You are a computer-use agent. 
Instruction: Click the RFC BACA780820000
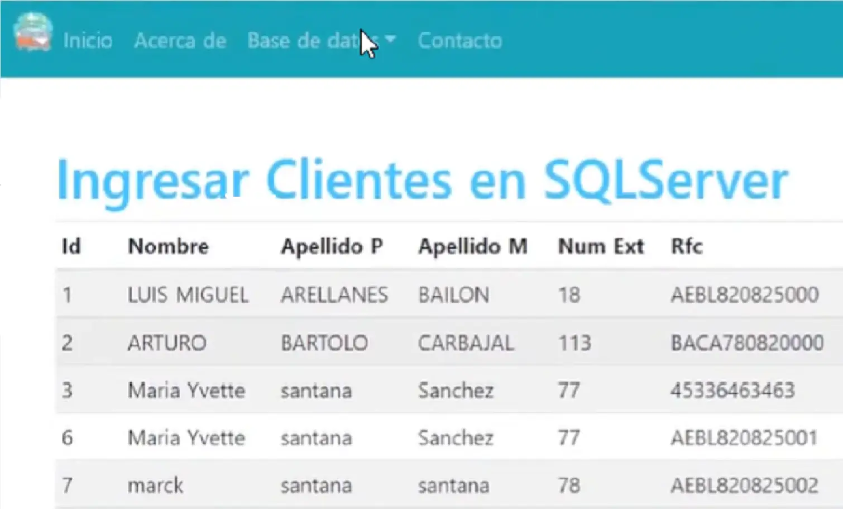pyautogui.click(x=748, y=342)
